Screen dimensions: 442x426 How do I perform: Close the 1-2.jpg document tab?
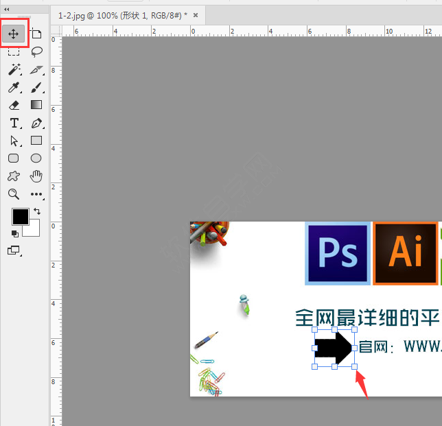coord(196,15)
